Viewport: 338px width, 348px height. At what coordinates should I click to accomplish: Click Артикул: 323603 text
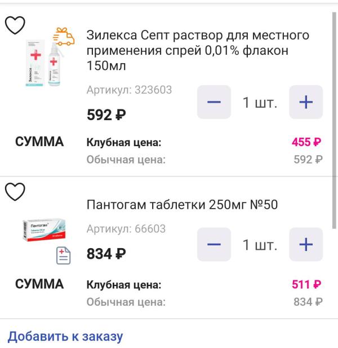tap(129, 90)
